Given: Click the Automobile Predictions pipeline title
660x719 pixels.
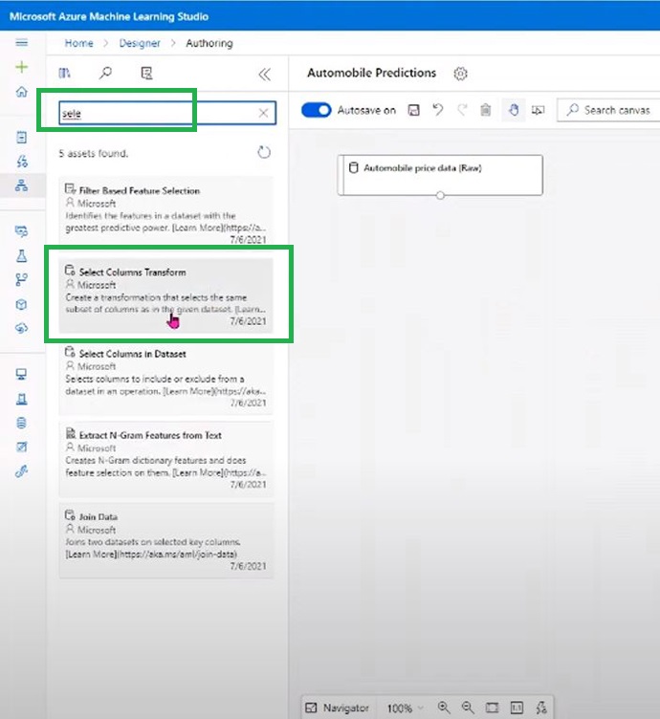Looking at the screenshot, I should pos(371,73).
